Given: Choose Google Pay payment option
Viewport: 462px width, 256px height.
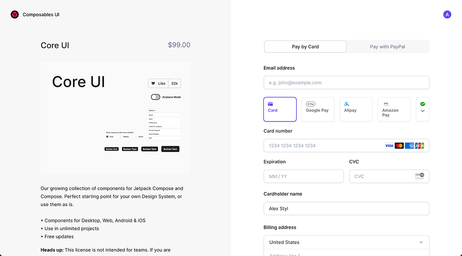Looking at the screenshot, I should (318, 110).
